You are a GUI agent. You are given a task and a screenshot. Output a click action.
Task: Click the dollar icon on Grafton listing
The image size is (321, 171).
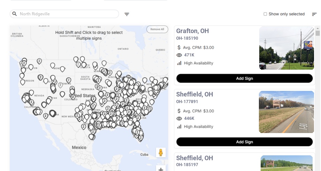tap(179, 47)
